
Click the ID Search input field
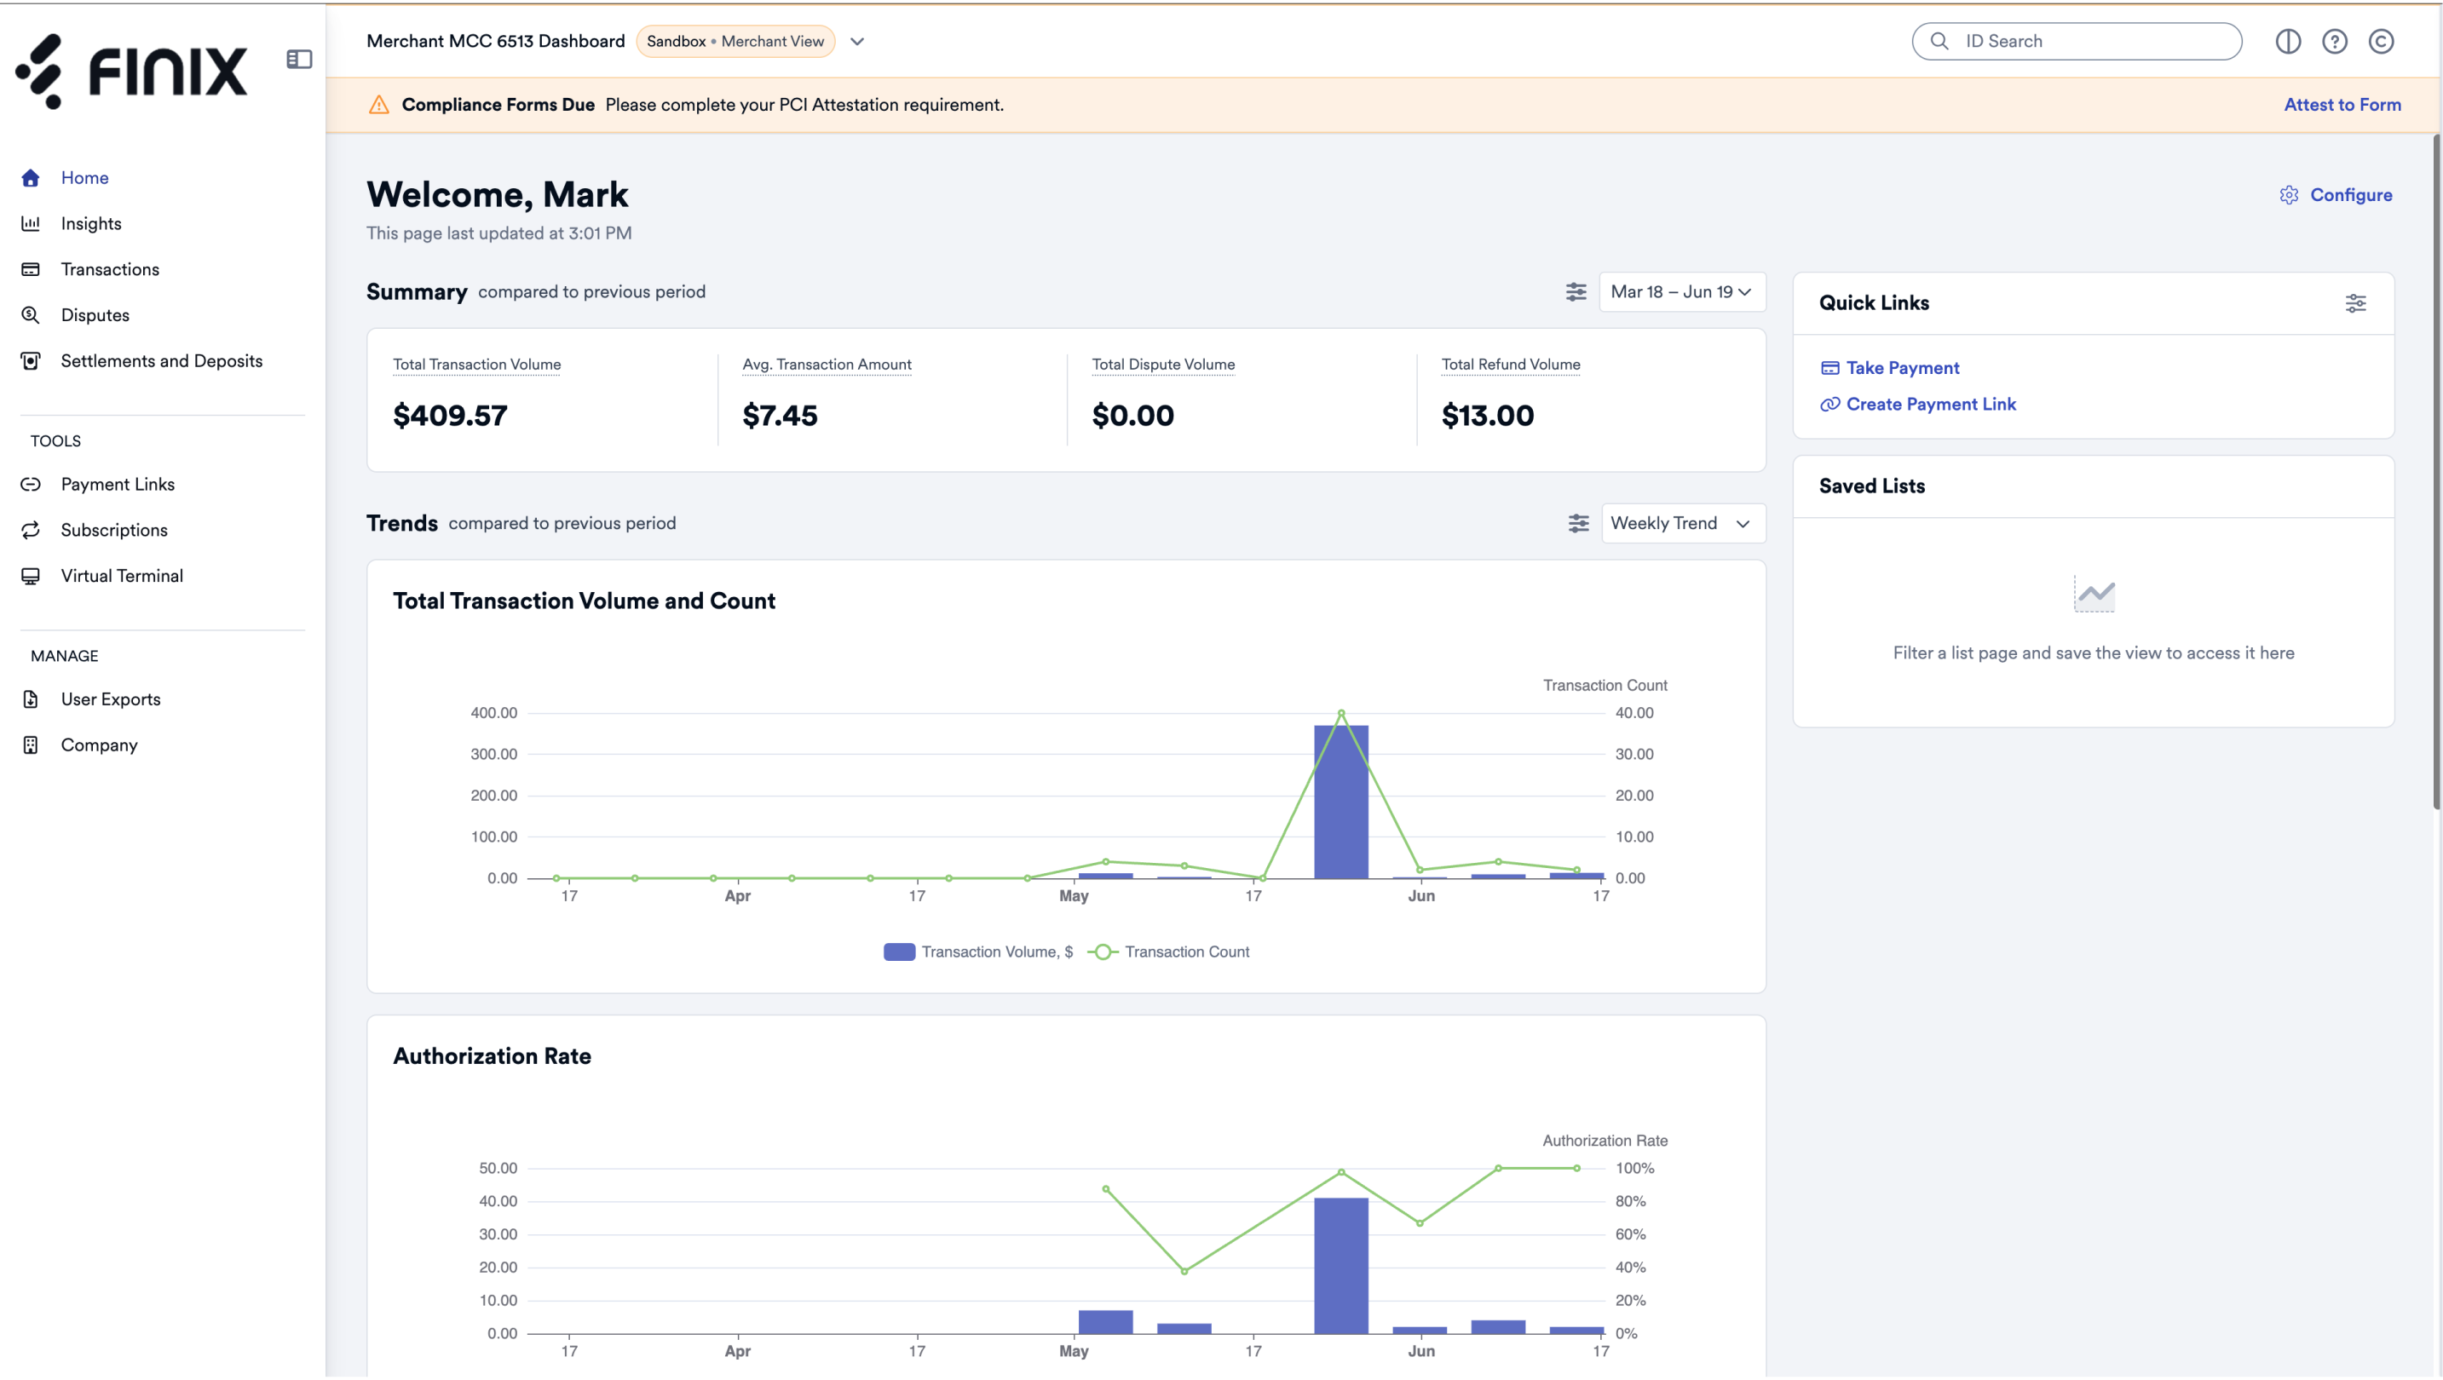click(x=2076, y=41)
